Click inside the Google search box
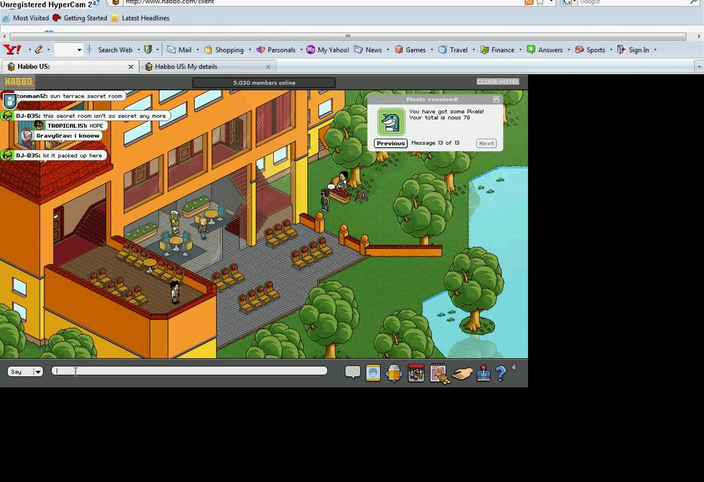Image resolution: width=704 pixels, height=482 pixels. [633, 2]
